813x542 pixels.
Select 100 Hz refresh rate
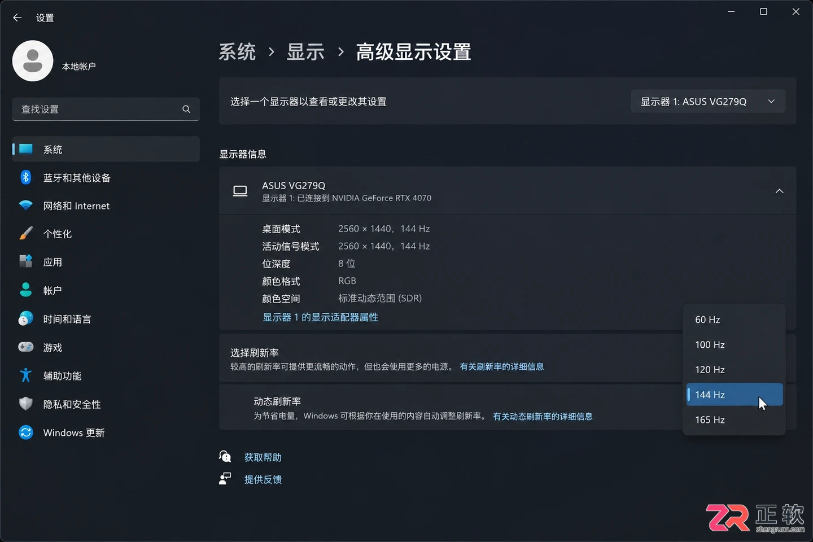tap(735, 344)
